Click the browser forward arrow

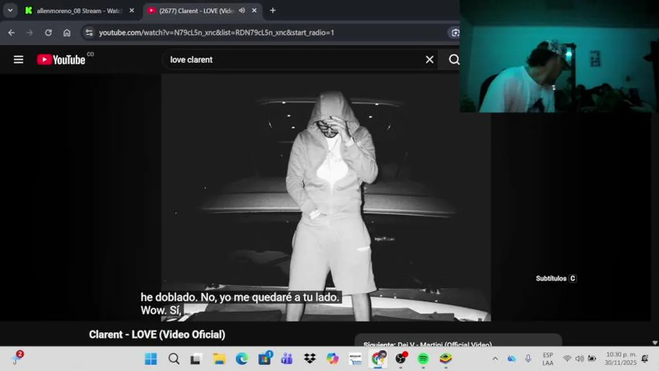coord(29,32)
